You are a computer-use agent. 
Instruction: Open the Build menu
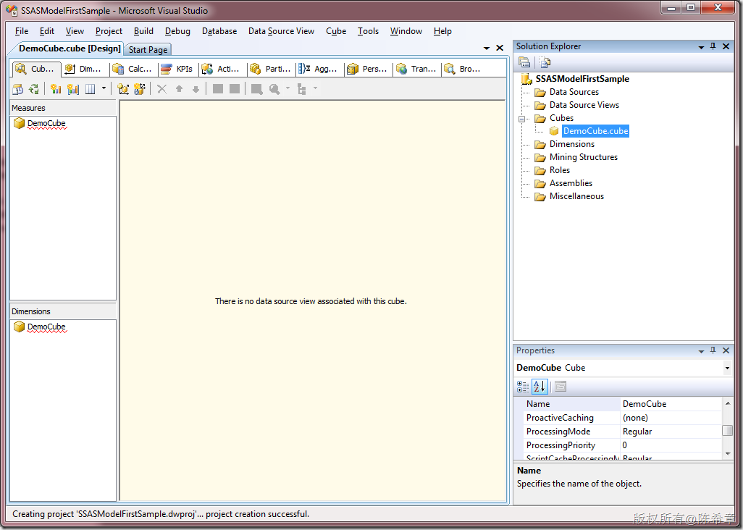point(143,31)
